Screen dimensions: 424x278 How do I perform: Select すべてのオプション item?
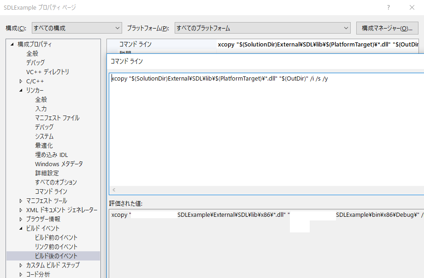(56, 182)
